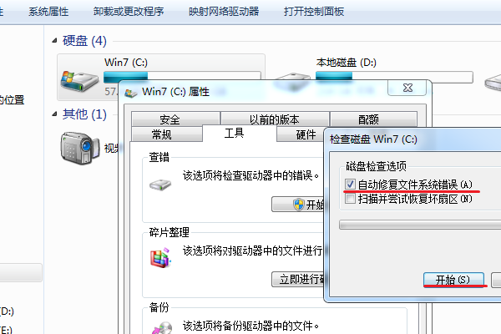Close the Win7 (C:) properties dialog
The image size is (501, 334).
pos(407,88)
